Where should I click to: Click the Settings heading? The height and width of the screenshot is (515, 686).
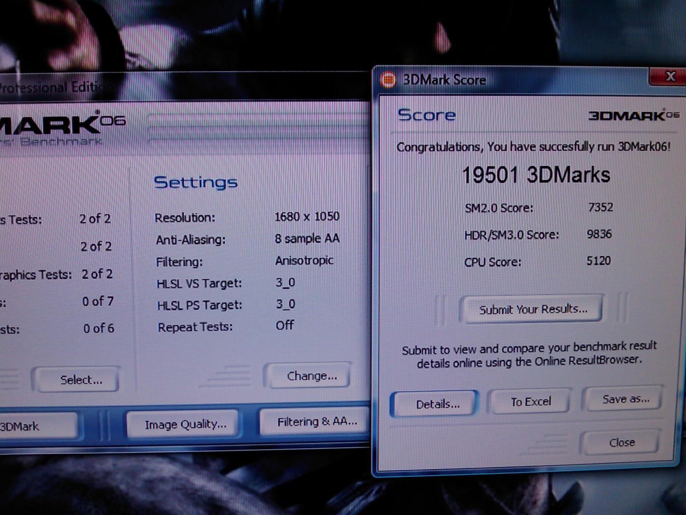(195, 182)
